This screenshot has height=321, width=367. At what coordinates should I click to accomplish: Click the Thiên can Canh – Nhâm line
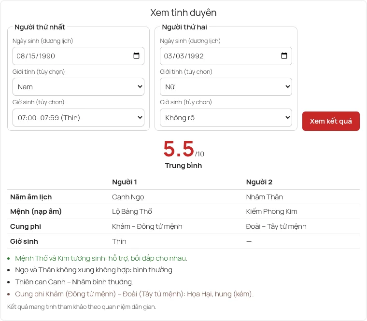[x=74, y=282]
